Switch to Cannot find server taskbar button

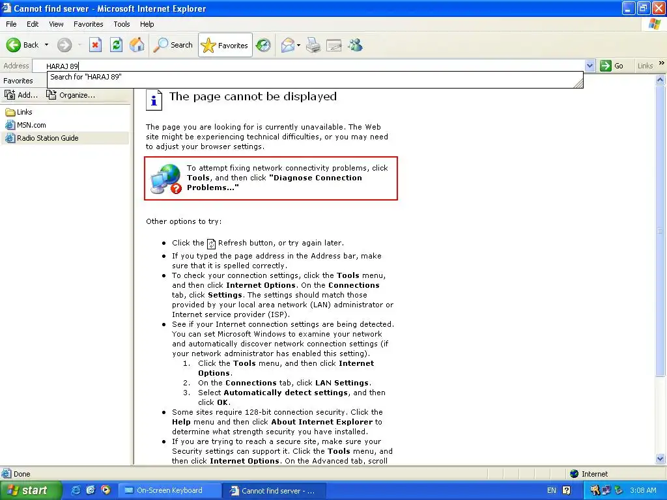click(274, 491)
